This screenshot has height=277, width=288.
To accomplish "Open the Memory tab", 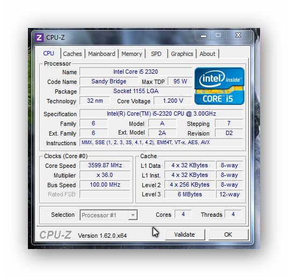I will 132,54.
